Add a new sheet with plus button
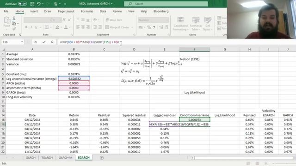Viewport: 296px width, 166px height. pyautogui.click(x=102, y=158)
